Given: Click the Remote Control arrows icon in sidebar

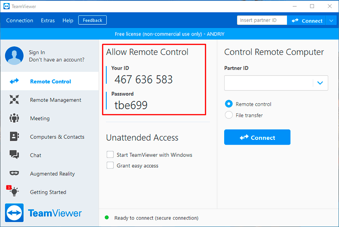Looking at the screenshot, I should [14, 81].
